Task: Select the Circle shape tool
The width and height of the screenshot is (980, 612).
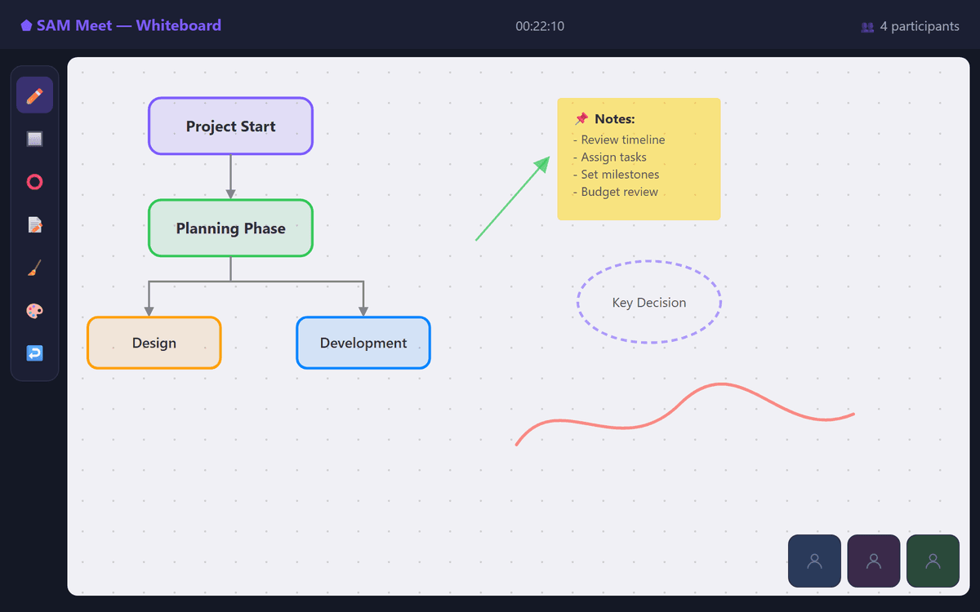Action: click(34, 182)
